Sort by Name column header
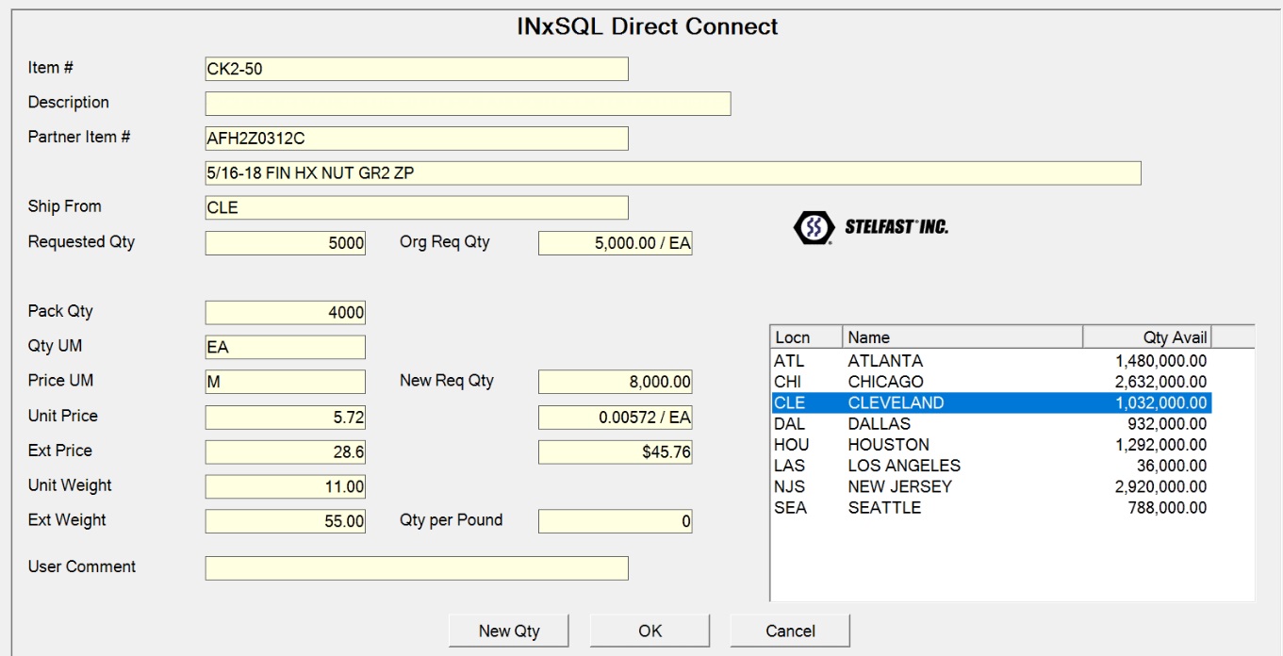 [x=962, y=337]
